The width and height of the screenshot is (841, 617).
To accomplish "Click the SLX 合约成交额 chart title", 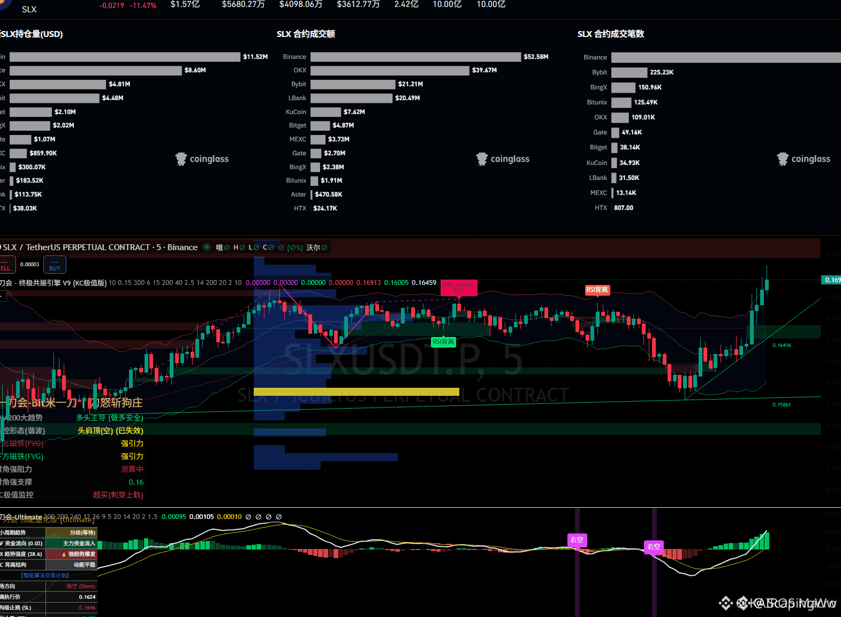I will click(306, 34).
